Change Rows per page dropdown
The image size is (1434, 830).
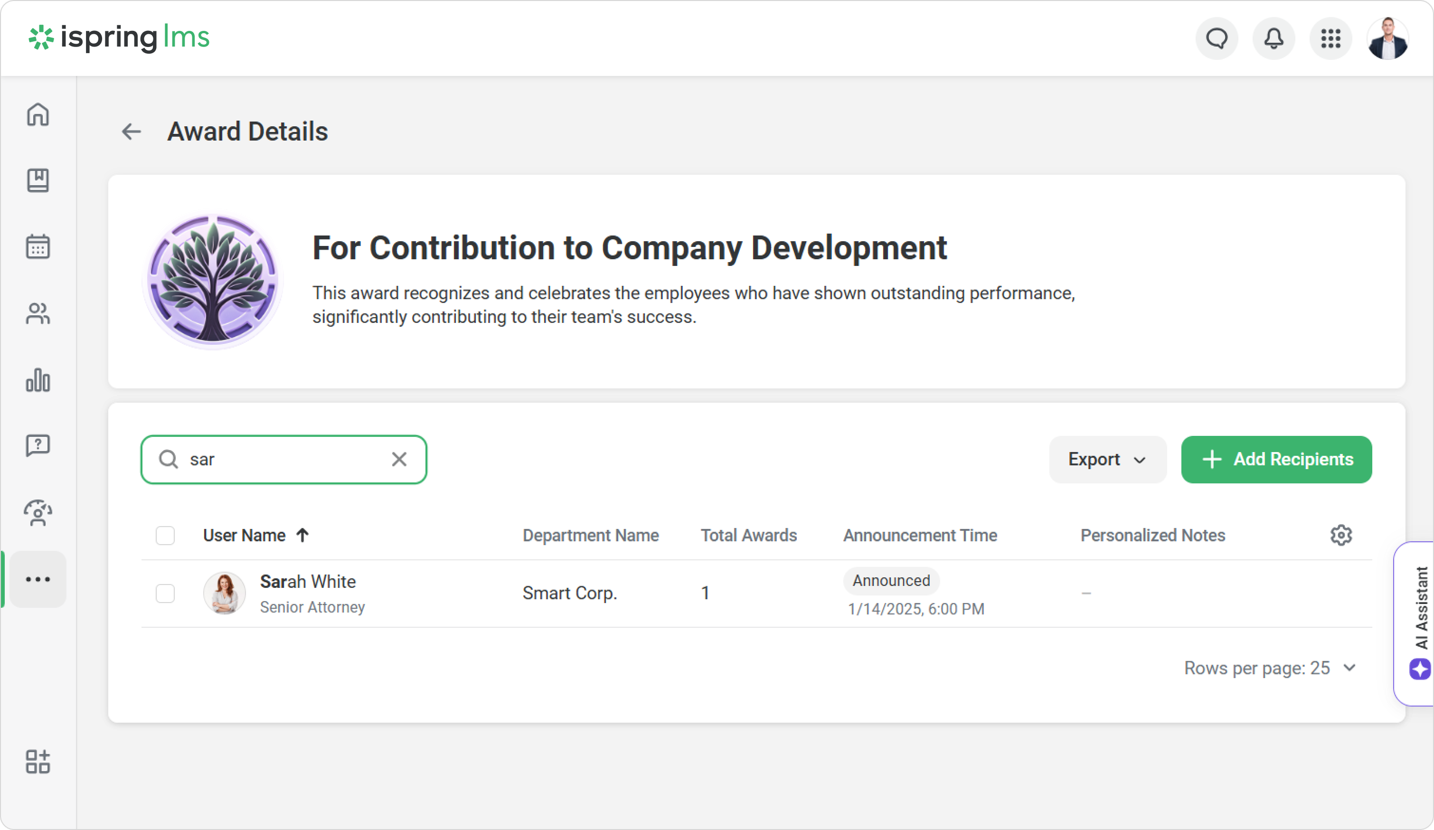(1270, 668)
